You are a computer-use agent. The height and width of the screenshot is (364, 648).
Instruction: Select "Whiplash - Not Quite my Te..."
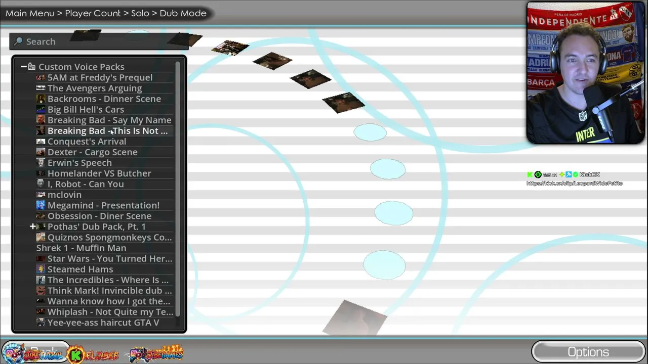point(110,311)
